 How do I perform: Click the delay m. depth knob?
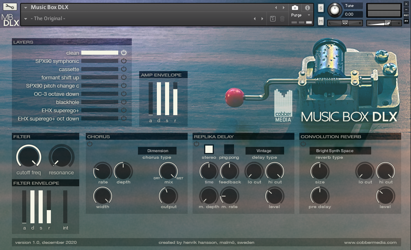coord(209,196)
